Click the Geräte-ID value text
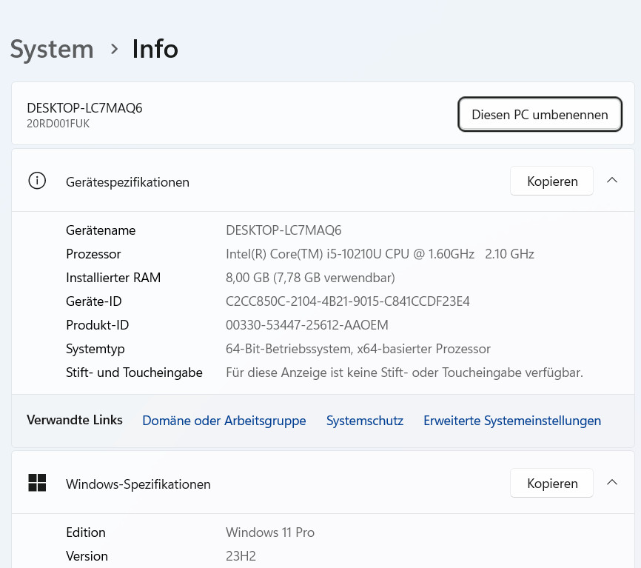 click(x=347, y=301)
